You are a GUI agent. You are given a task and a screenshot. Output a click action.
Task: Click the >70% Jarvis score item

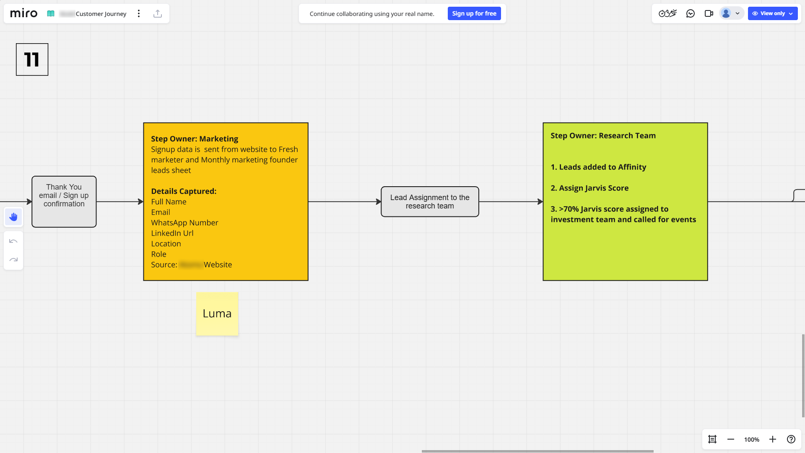[x=623, y=214]
